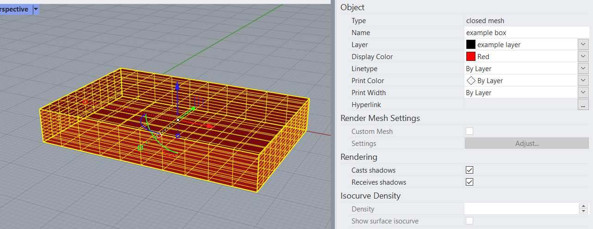Click the diamond icon beside Print Color
Screen dimensions: 593x229
tap(471, 81)
